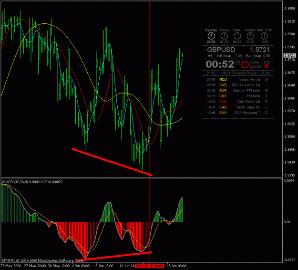Click the New York 18:52 time value
This screenshot has width=298, height=270.
[x=264, y=42]
